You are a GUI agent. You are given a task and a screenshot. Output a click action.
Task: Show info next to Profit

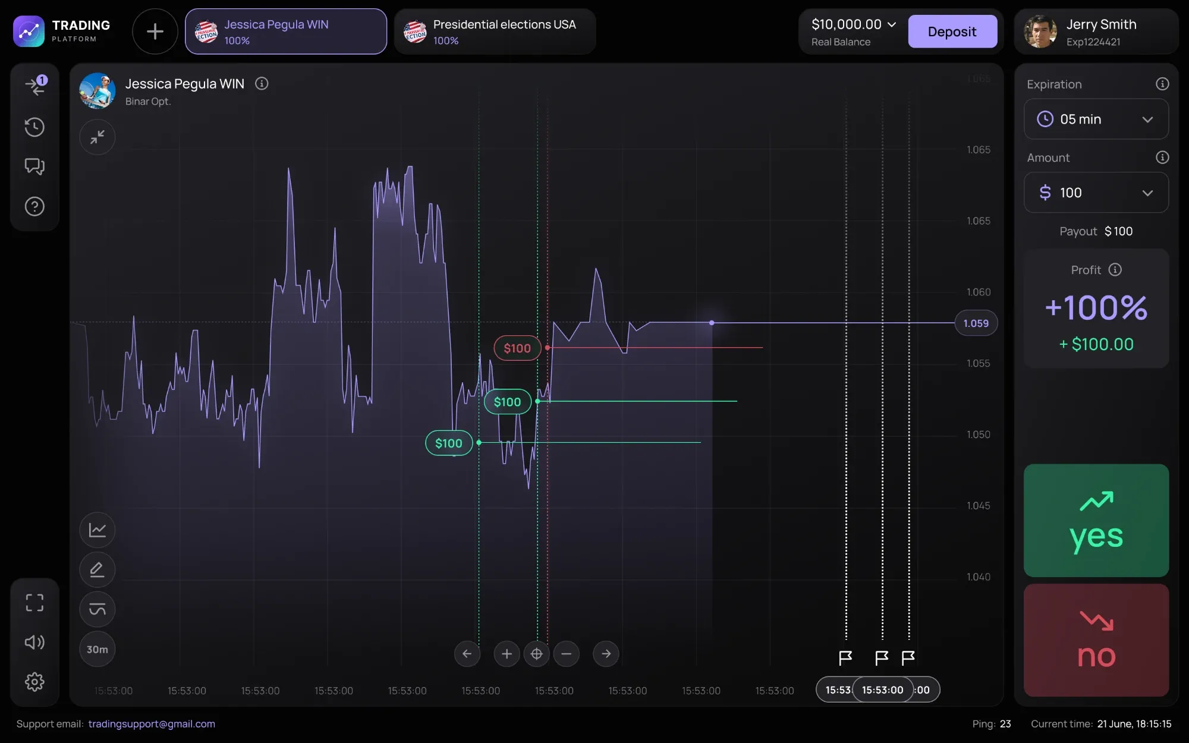[x=1115, y=270]
